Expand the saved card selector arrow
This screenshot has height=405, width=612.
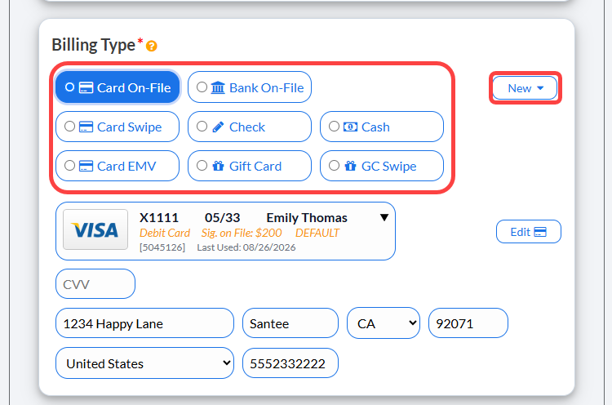point(384,217)
